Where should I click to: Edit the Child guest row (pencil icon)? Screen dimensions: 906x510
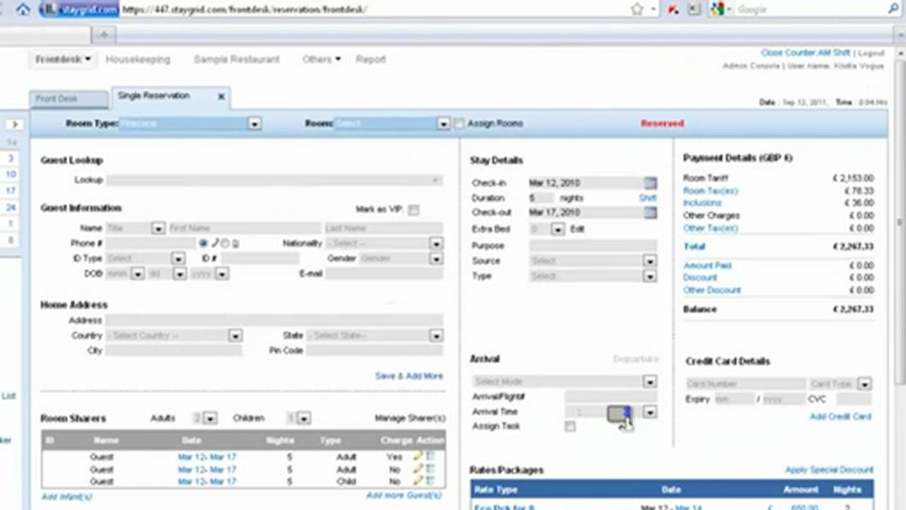418,481
